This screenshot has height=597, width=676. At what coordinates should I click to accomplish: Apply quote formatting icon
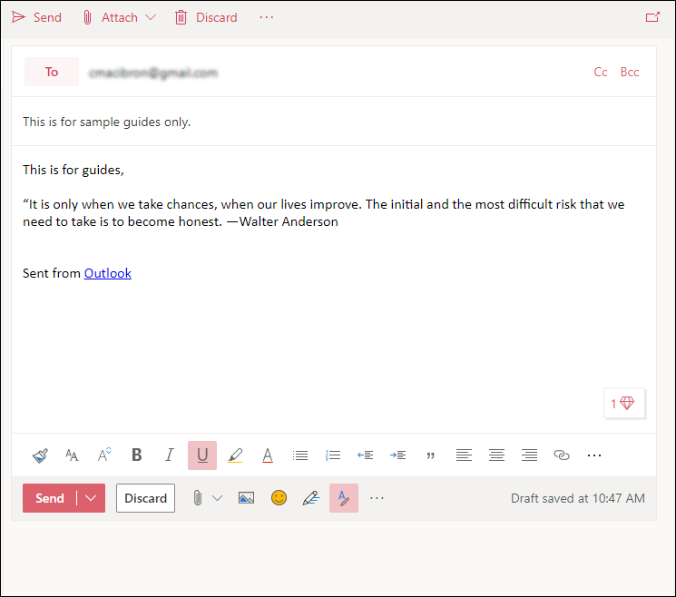[x=430, y=455]
